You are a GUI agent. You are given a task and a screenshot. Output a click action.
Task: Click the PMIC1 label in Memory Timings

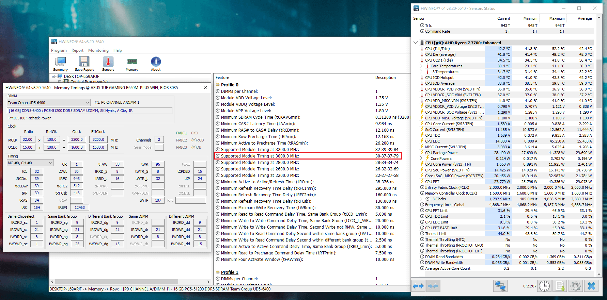point(182,133)
